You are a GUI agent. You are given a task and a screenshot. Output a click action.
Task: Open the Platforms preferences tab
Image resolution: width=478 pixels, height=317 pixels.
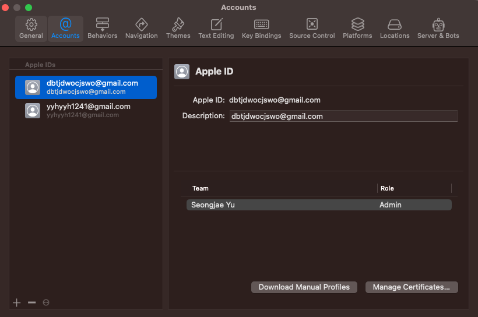[357, 29]
